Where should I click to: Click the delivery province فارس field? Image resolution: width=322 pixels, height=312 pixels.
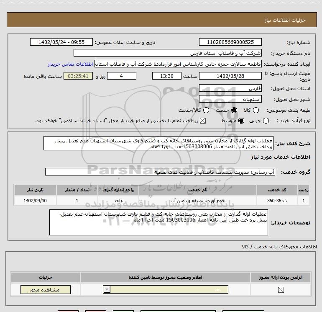[x=230, y=88]
